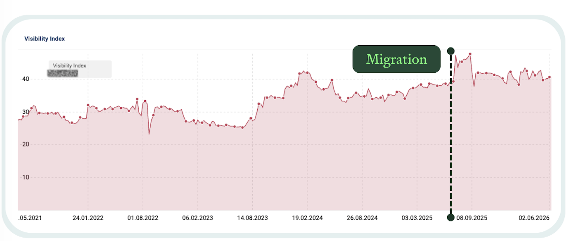
Task: Click the 01.08.2022 date label
Action: pyautogui.click(x=143, y=218)
